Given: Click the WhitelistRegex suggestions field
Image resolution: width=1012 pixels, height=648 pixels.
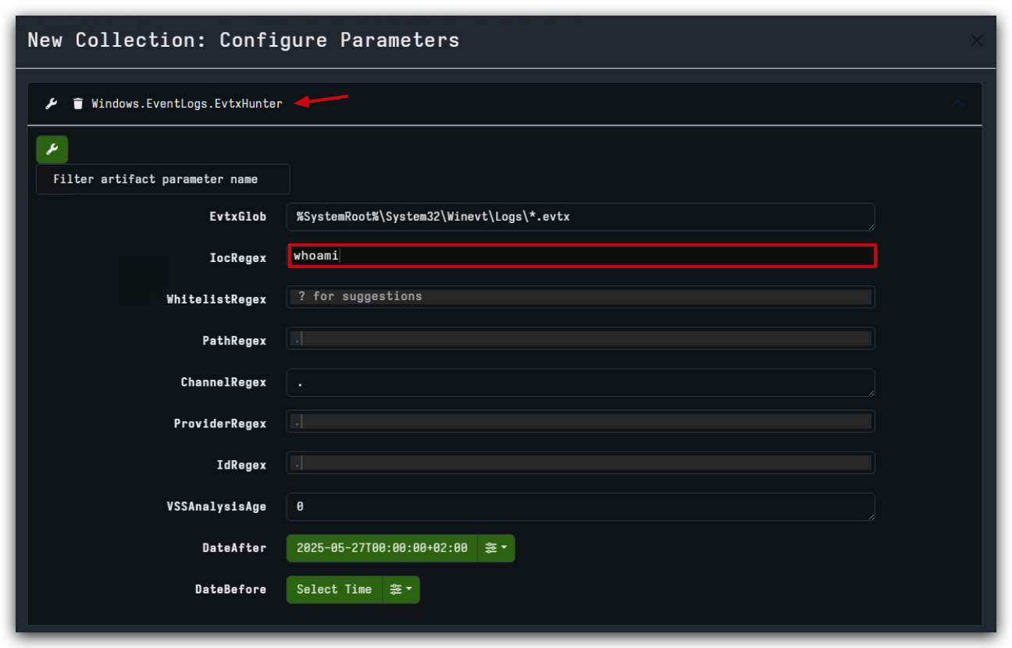Looking at the screenshot, I should (581, 297).
